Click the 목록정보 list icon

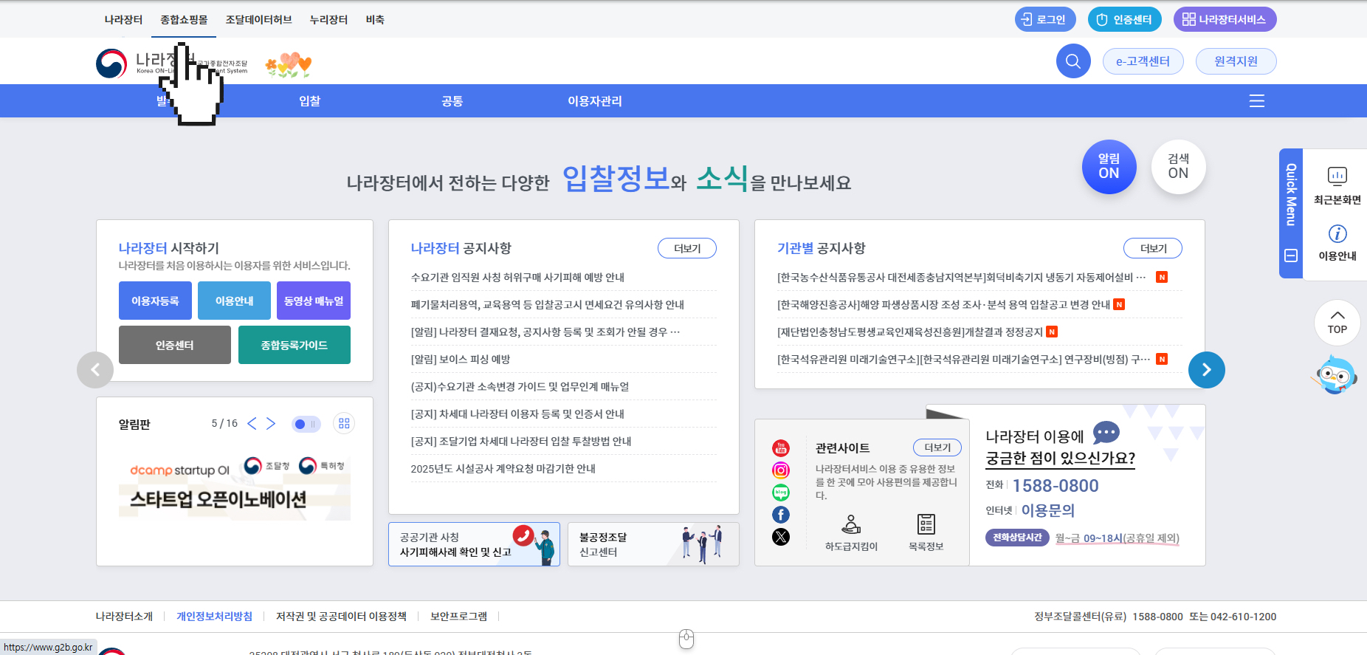[x=926, y=532]
